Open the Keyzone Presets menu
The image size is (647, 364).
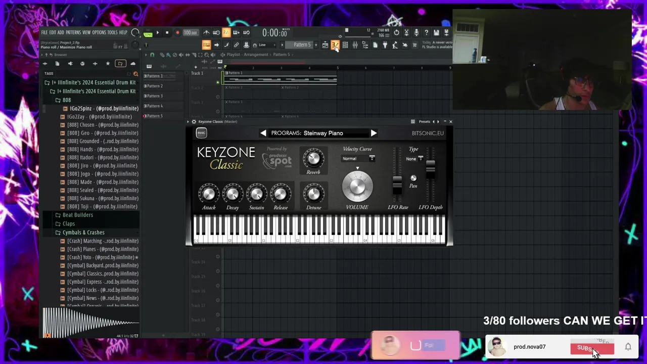click(424, 122)
